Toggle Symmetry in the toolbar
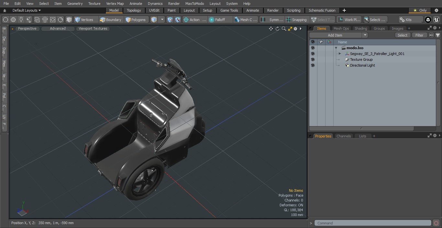The image size is (442, 228). 272,20
